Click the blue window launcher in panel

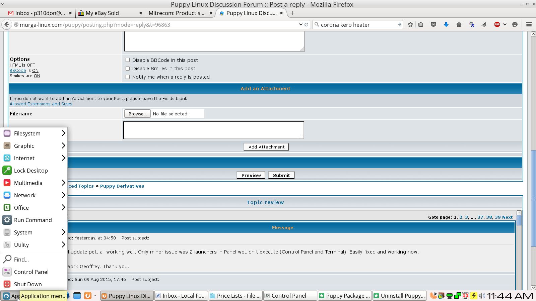click(x=77, y=296)
